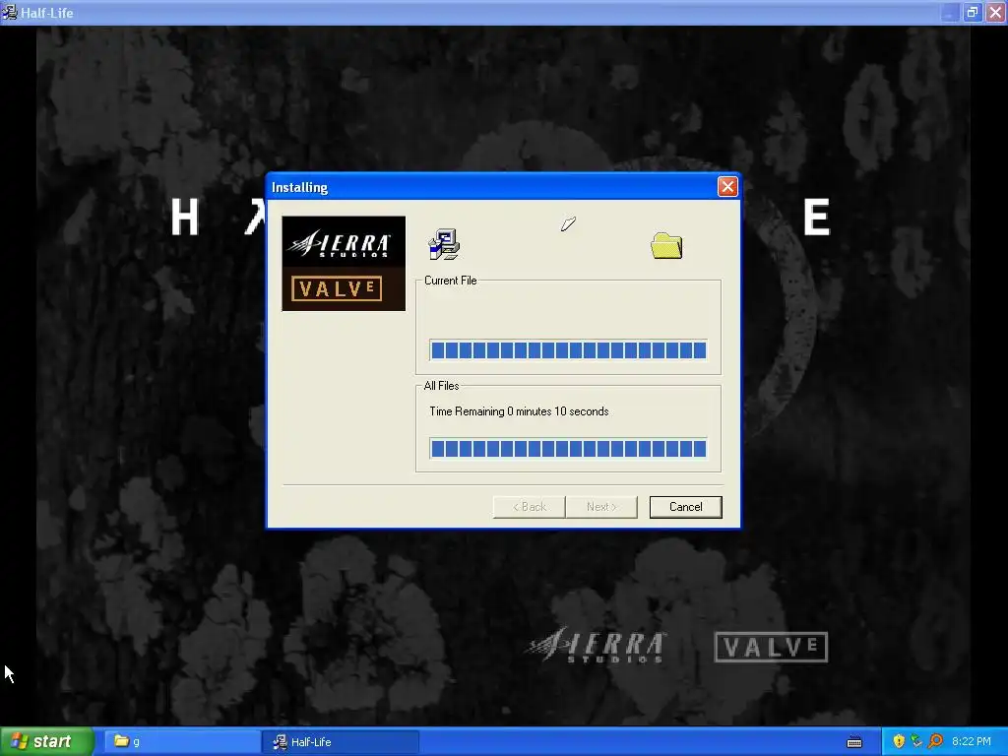This screenshot has width=1008, height=756.
Task: Click the Current File progress bar
Action: point(568,350)
